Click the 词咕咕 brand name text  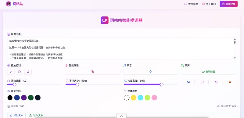tap(18, 4)
